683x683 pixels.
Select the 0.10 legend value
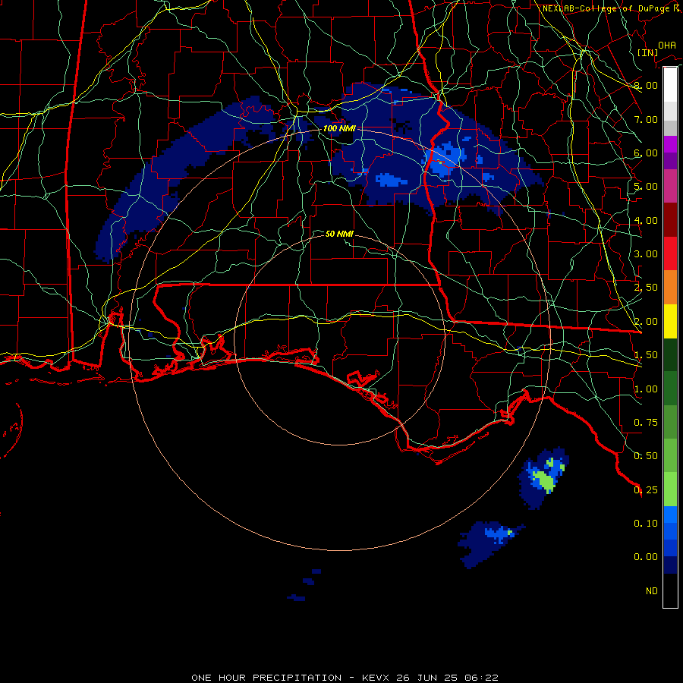(646, 524)
